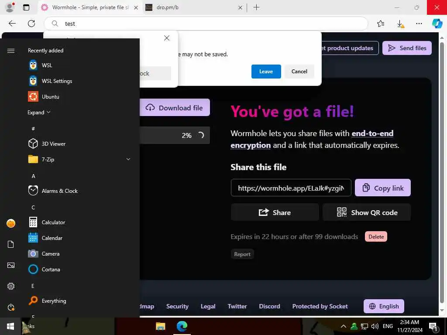Click the 2% download progress bar
Viewport: 447px width, 335px height.
[x=175, y=135]
